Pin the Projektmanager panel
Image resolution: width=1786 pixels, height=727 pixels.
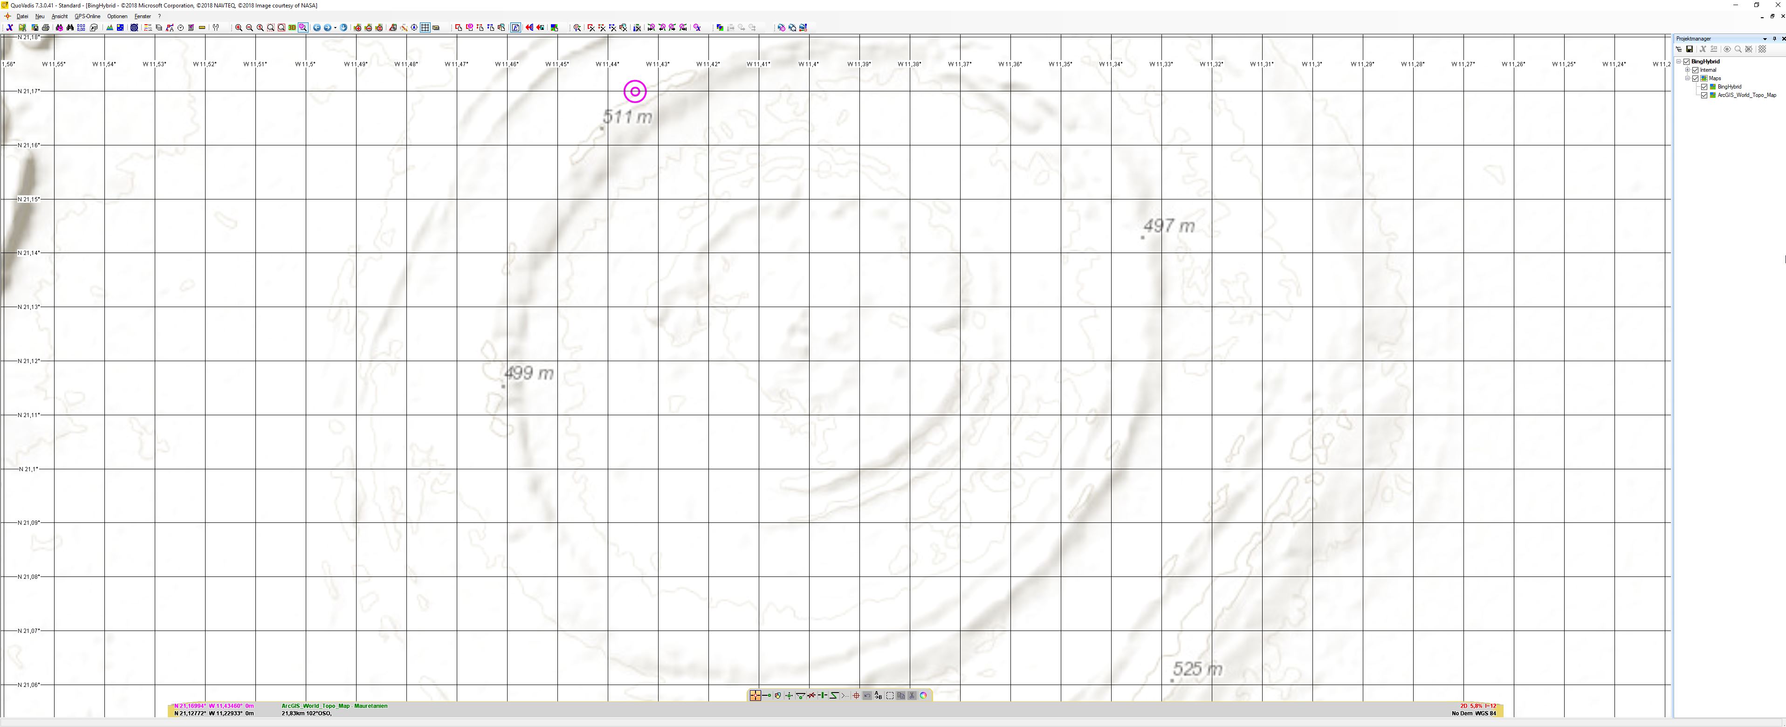click(1775, 39)
